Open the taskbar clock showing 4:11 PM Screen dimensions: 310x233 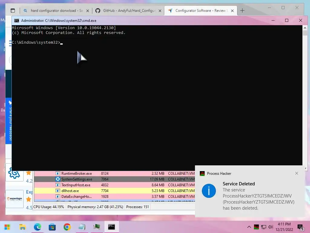coord(284,227)
